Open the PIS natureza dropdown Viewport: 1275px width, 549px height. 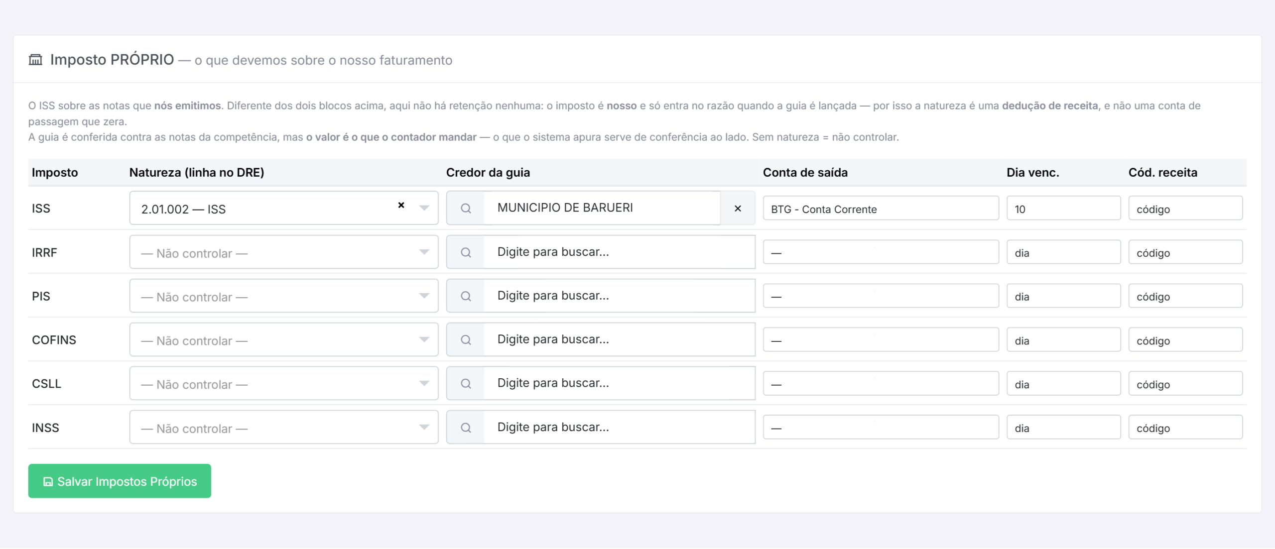284,296
